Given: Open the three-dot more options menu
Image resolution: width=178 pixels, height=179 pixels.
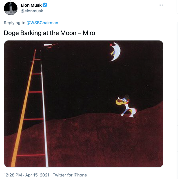Looking at the screenshot, I should (161, 5).
